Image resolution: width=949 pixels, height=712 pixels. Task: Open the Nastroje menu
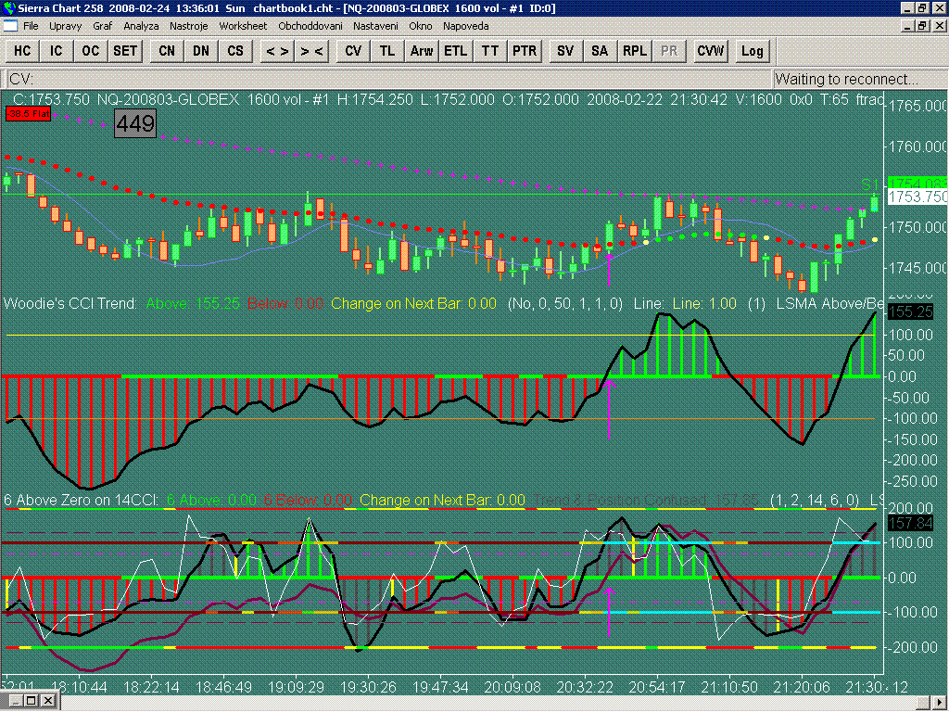tap(189, 26)
